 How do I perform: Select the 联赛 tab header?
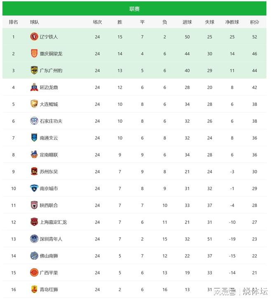(x=134, y=9)
